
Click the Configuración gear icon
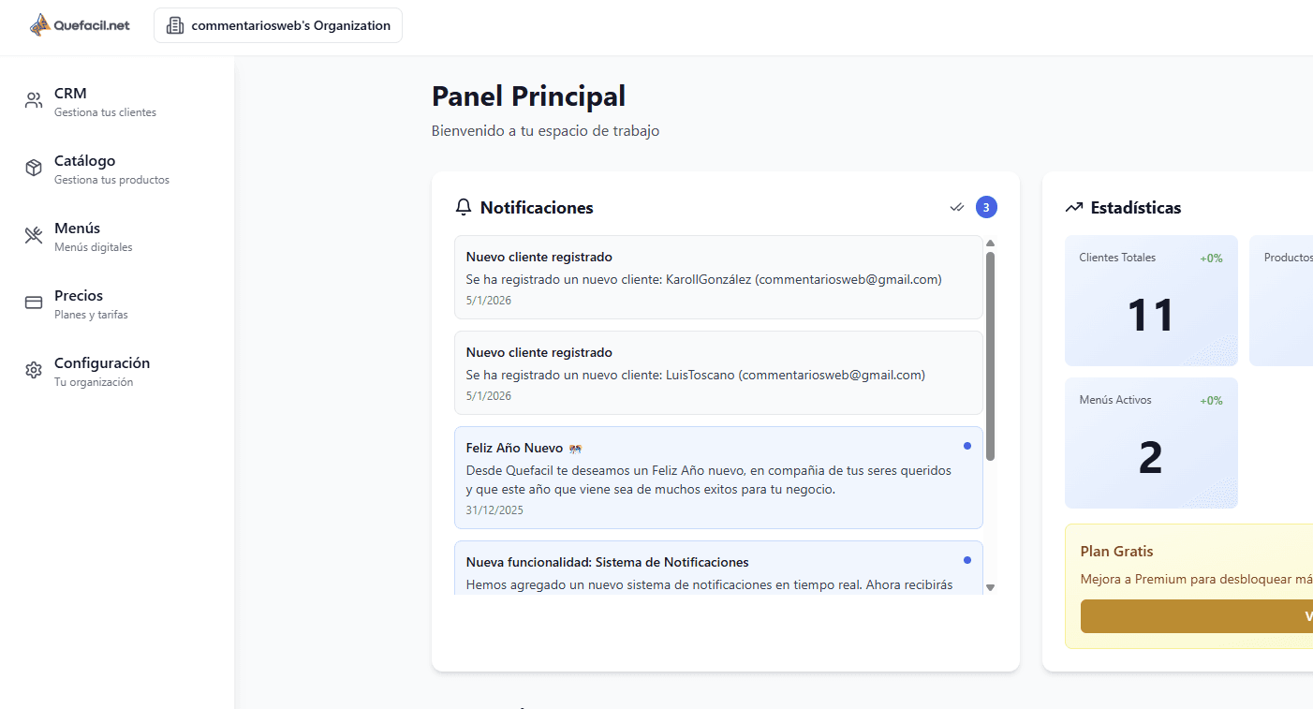coord(34,370)
